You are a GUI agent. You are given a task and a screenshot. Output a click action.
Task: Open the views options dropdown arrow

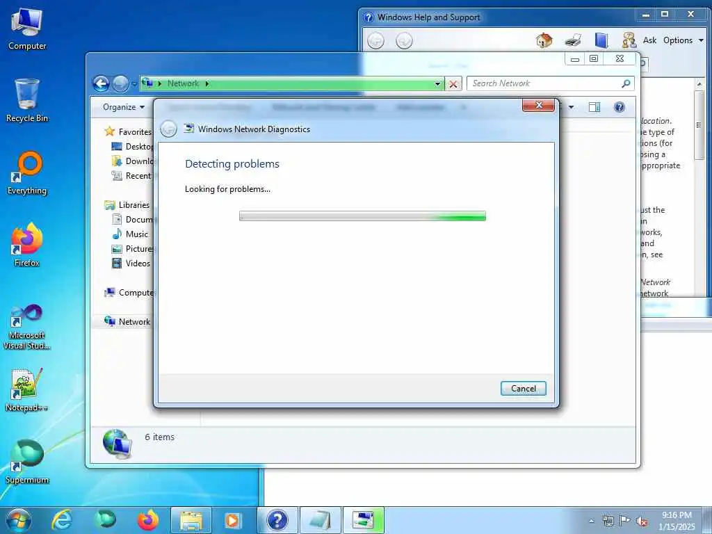[x=572, y=107]
